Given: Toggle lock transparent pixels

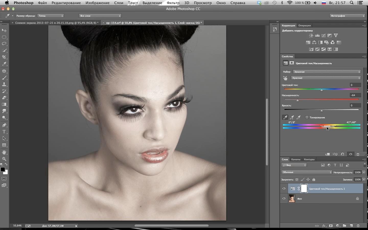Looking at the screenshot, I should pos(297,180).
